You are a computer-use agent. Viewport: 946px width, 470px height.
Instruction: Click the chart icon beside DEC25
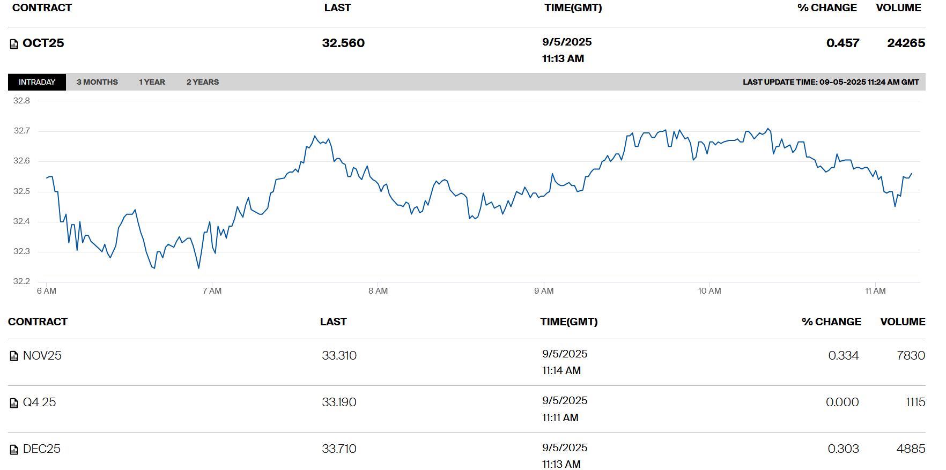click(x=14, y=450)
